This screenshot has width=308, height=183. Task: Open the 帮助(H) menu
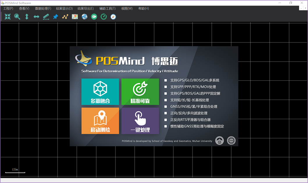pyautogui.click(x=144, y=8)
